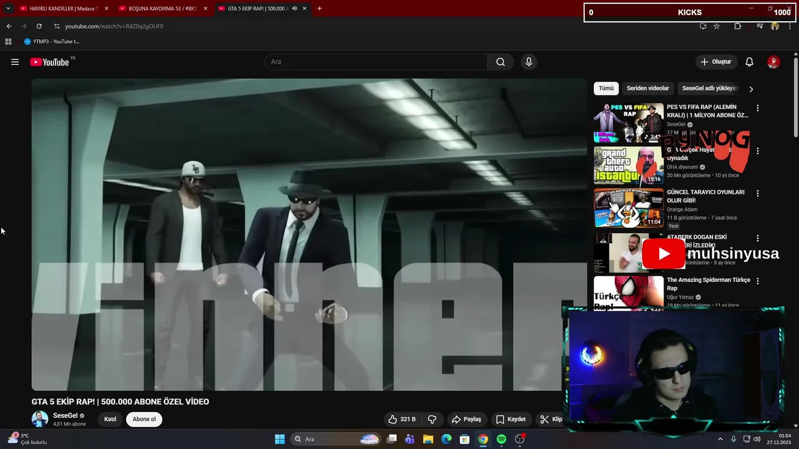Subscribe using Abone ol button
The width and height of the screenshot is (799, 449).
(x=144, y=419)
